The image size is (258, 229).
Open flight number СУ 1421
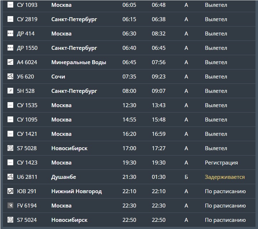coord(27,134)
